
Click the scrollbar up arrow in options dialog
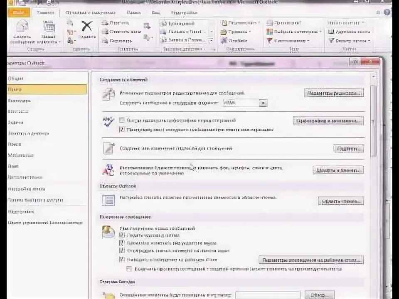(374, 76)
